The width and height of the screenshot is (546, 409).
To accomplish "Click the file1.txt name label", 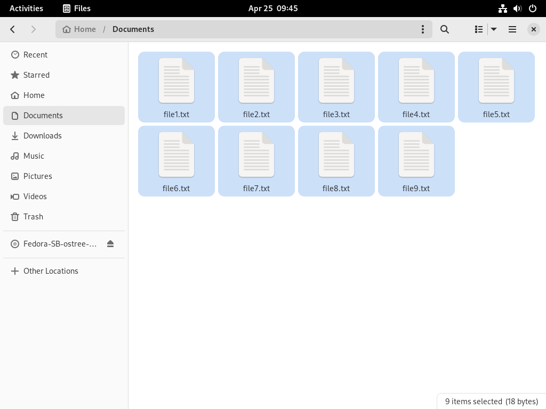I will pyautogui.click(x=176, y=114).
